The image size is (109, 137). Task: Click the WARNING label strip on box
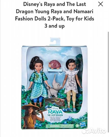(60, 126)
